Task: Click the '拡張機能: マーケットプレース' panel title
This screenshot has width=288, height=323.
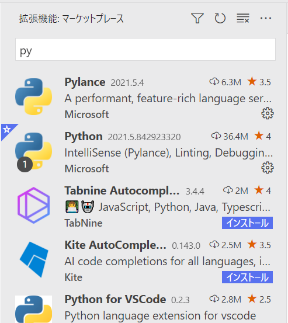Action: 71,19
